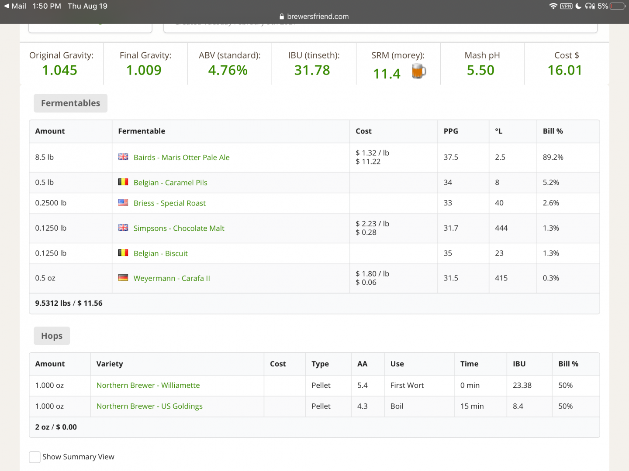
Task: Click the German flag beside Carafa II
Action: pos(123,278)
